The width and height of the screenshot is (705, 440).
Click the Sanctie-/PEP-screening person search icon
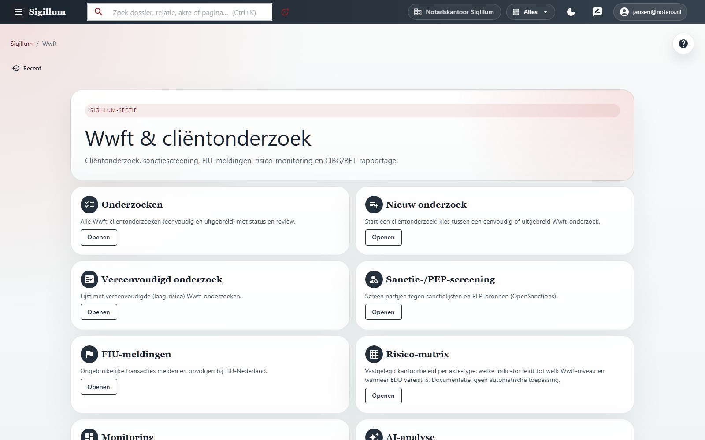pyautogui.click(x=374, y=279)
